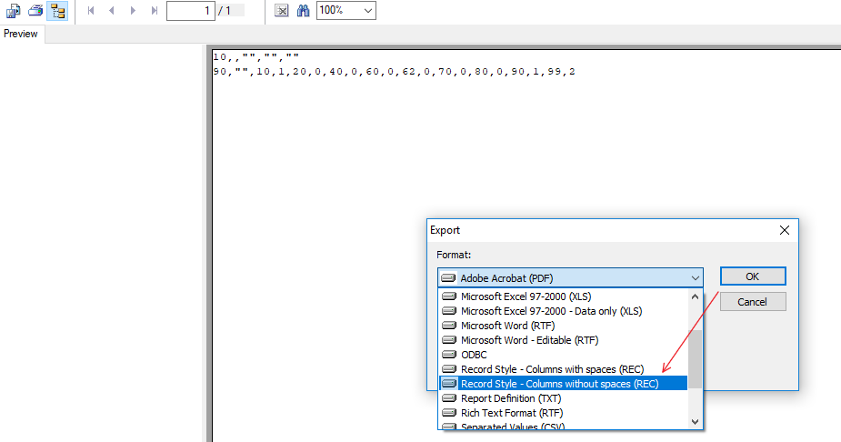This screenshot has width=841, height=442.
Task: Close the Export dialog with X
Action: pyautogui.click(x=785, y=231)
